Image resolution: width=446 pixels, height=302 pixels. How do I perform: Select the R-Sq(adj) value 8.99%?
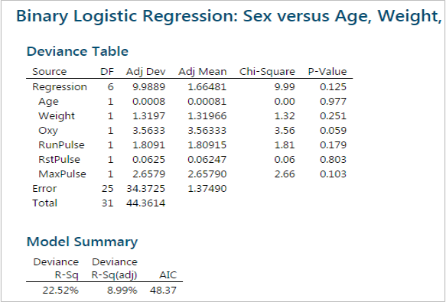(122, 291)
